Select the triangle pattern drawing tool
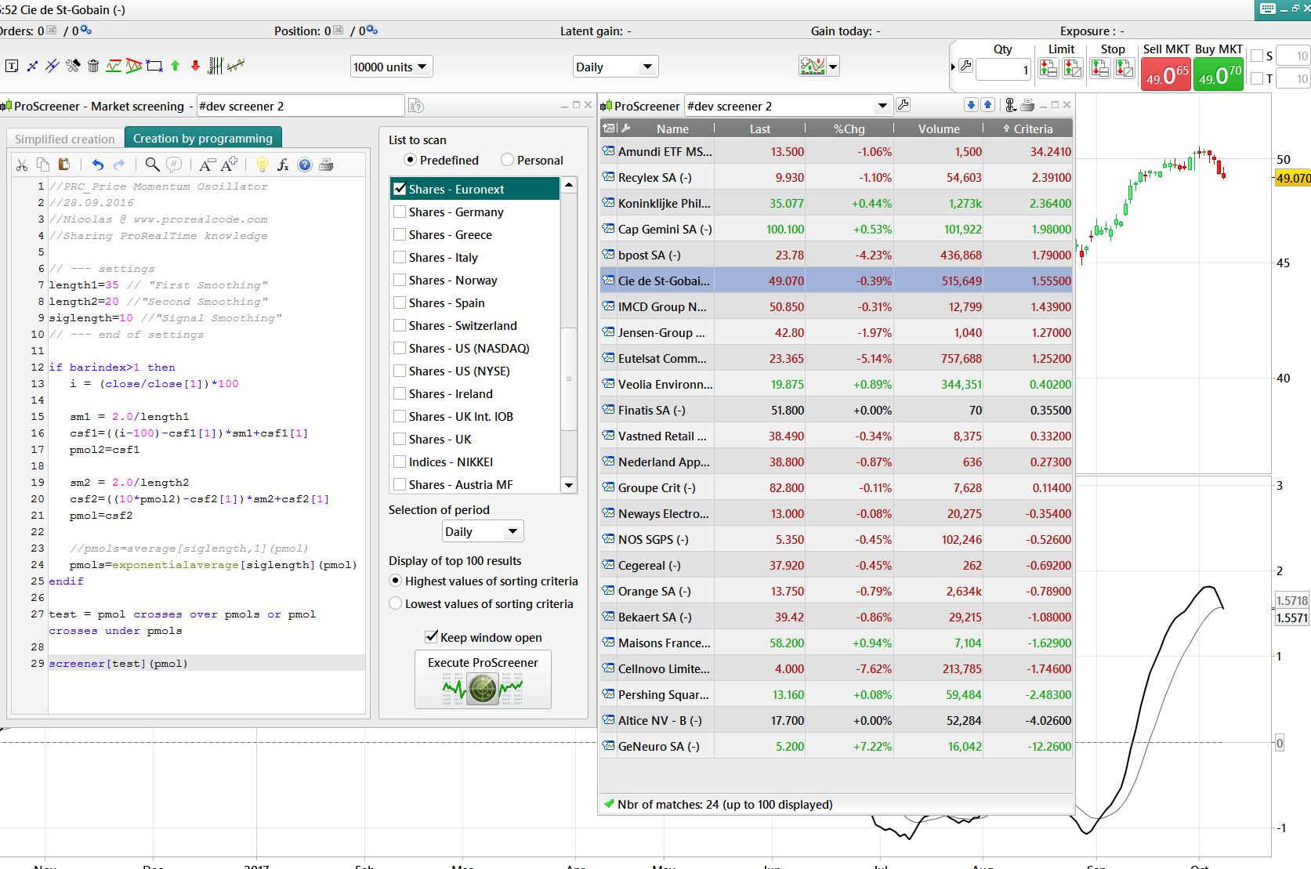The image size is (1311, 869). point(134,66)
